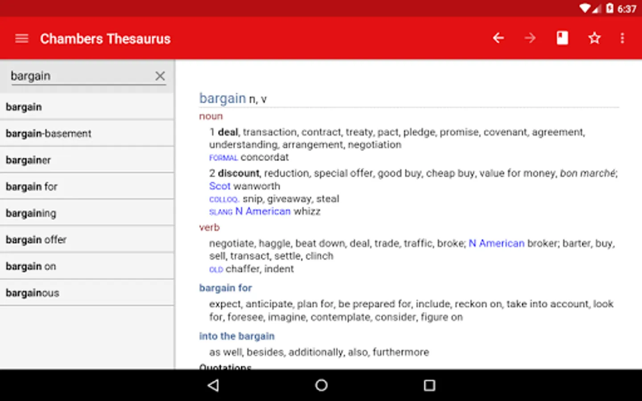
Task: Pick 'bargain for' in the suggestions list
Action: coord(87,186)
